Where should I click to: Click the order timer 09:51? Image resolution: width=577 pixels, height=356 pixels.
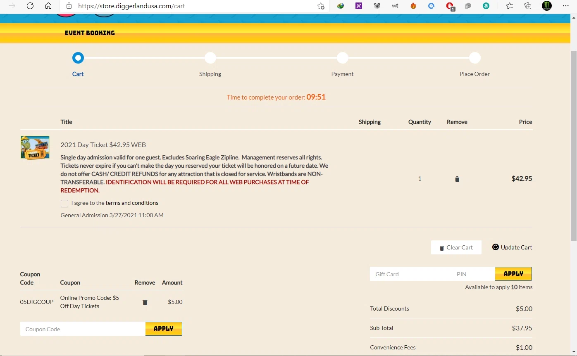coord(316,97)
